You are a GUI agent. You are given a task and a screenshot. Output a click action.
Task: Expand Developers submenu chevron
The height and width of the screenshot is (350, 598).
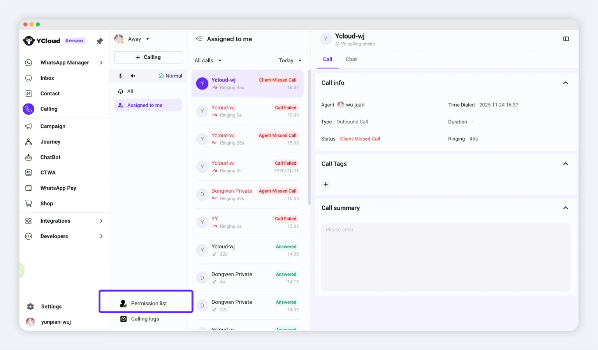101,236
